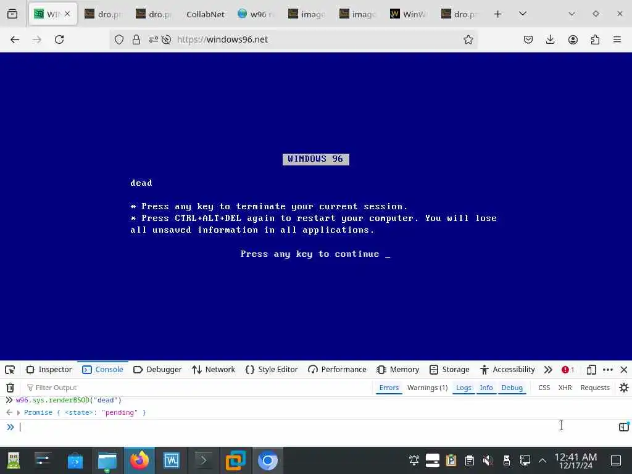Open the Memory panel
This screenshot has height=474, width=632.
[x=398, y=370]
